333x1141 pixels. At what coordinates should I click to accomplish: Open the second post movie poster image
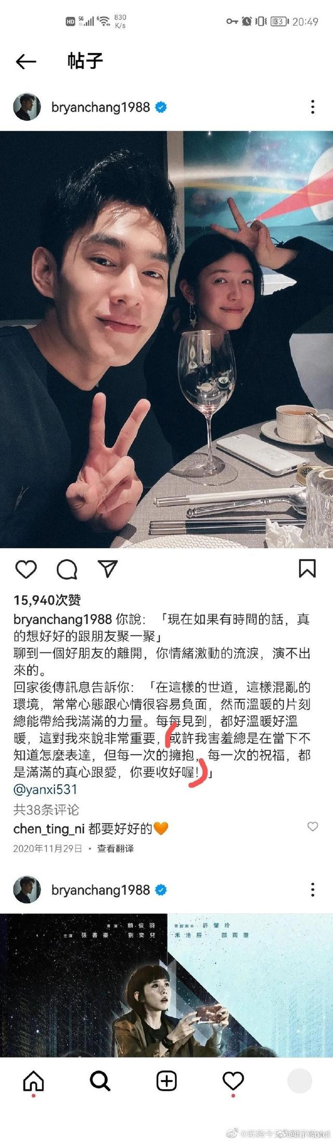(x=166, y=985)
